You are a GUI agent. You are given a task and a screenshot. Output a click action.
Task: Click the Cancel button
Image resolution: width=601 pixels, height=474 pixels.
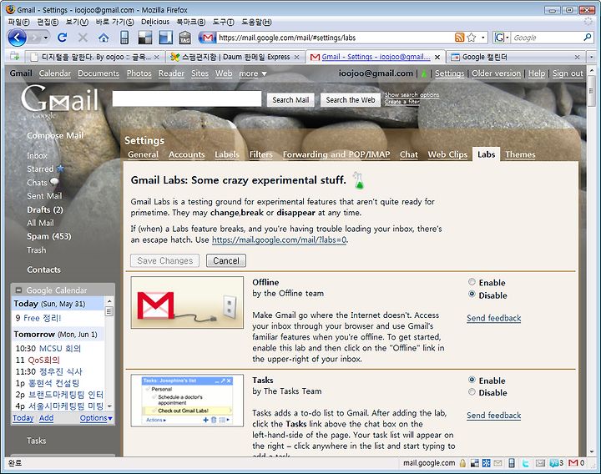pyautogui.click(x=226, y=260)
